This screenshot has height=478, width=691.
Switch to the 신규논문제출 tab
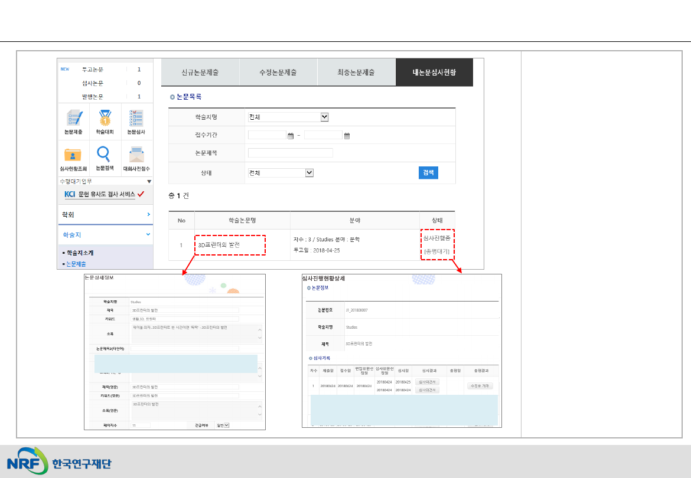[200, 73]
